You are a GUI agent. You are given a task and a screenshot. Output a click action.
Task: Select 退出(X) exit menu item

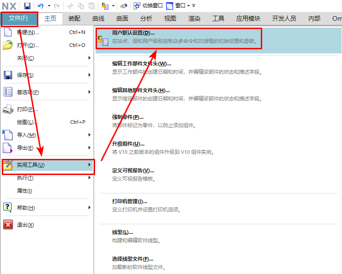[x=47, y=225]
